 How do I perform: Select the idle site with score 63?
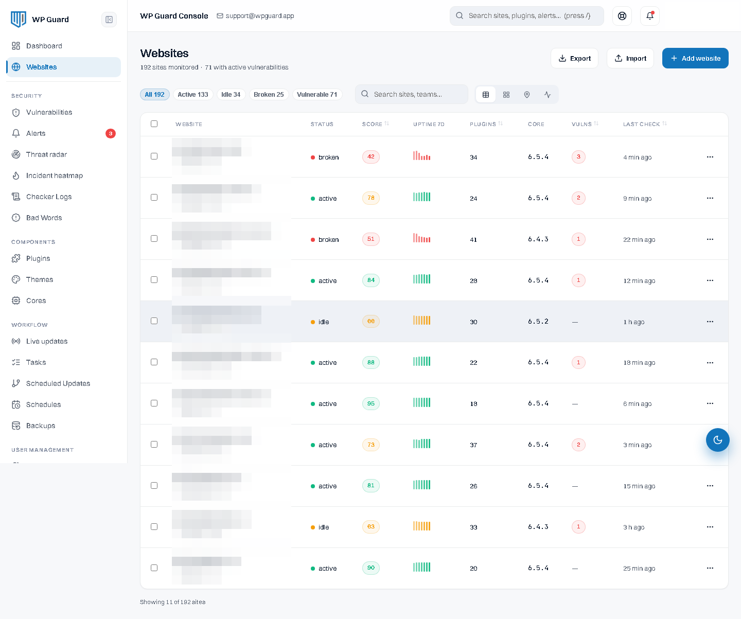pos(154,527)
